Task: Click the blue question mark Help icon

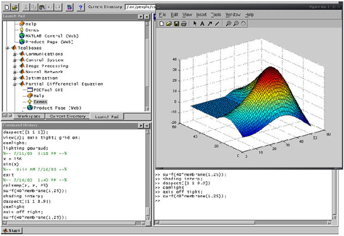Action: pyautogui.click(x=81, y=7)
